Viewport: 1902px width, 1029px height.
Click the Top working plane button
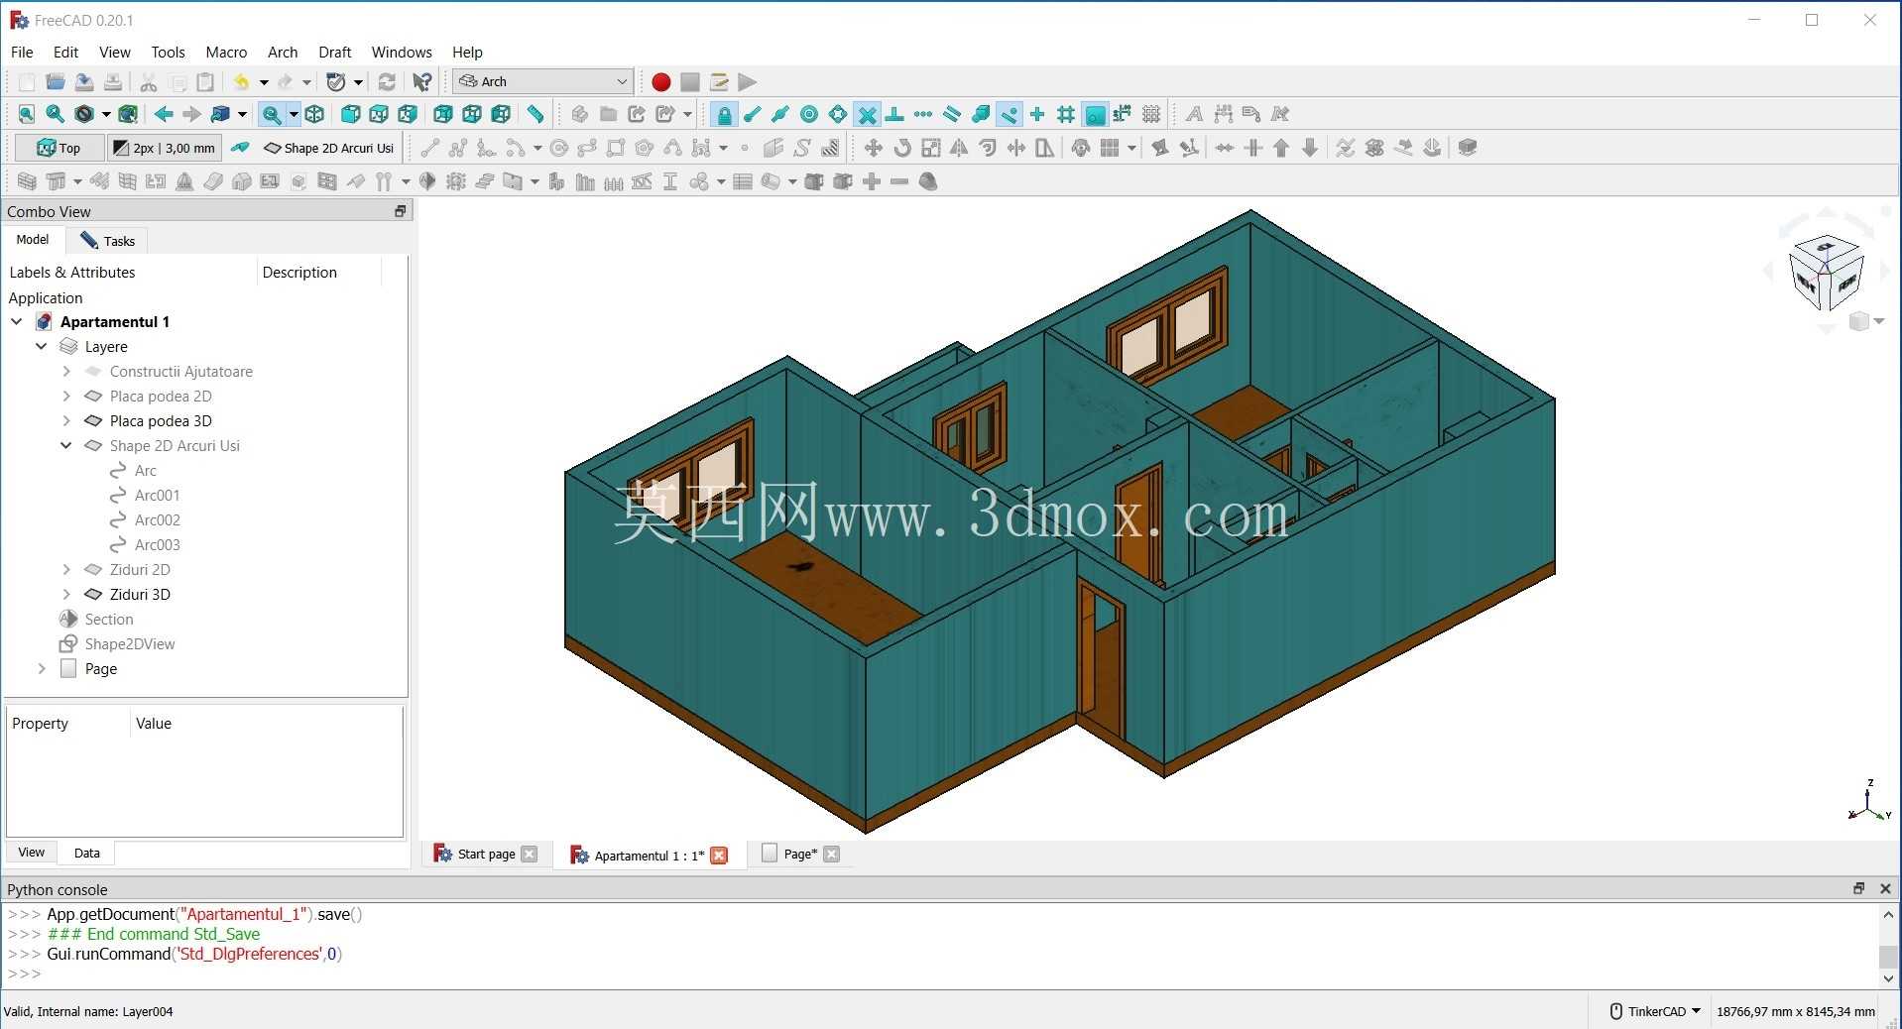pos(59,148)
